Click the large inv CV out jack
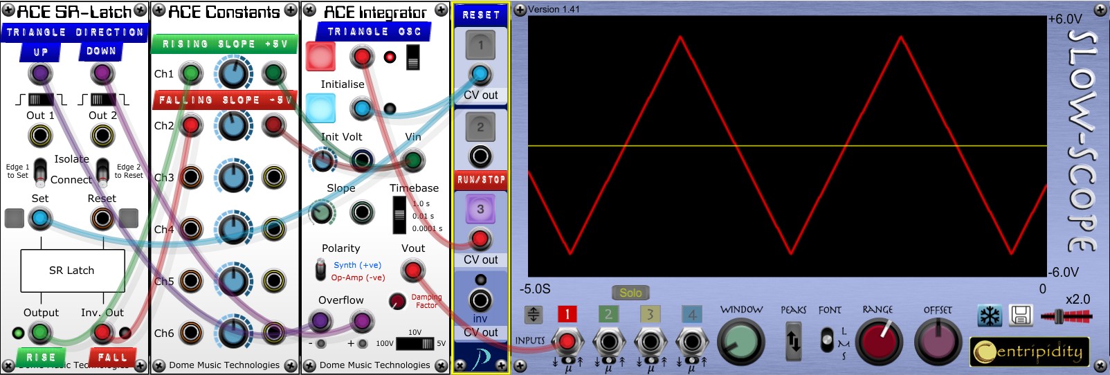The height and width of the screenshot is (375, 1110). [x=480, y=300]
